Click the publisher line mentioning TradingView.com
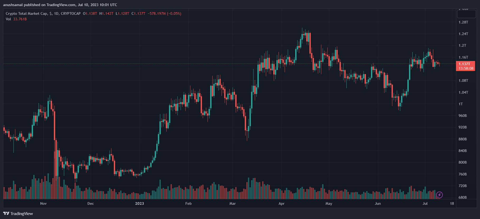This screenshot has height=219, width=480. tap(60, 5)
